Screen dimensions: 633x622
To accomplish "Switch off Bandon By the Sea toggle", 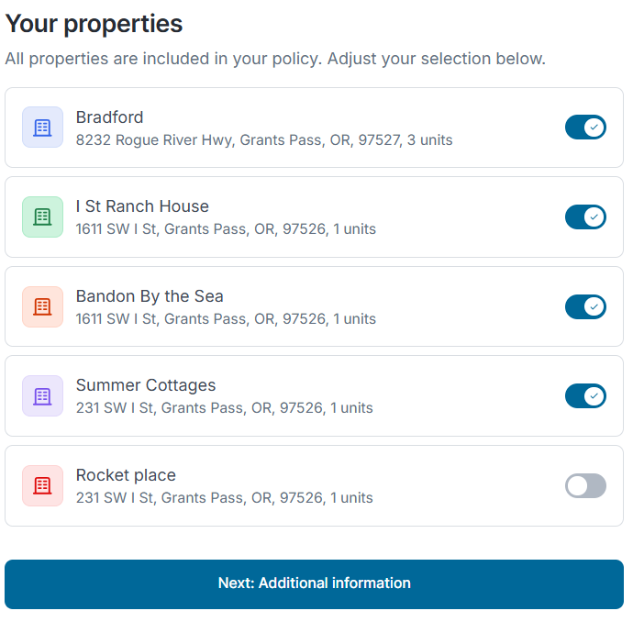I will click(x=585, y=306).
